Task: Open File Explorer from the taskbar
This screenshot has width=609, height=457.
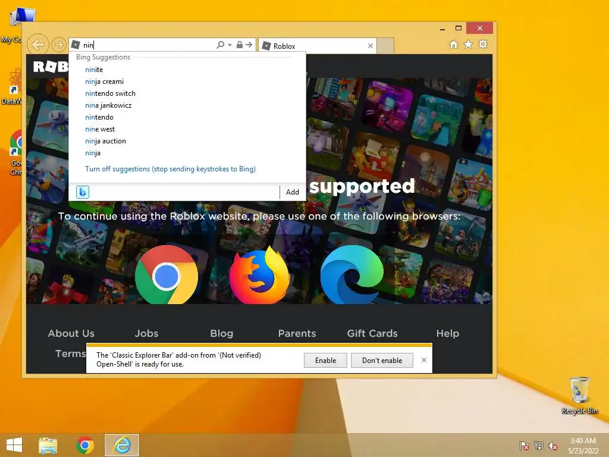Action: [48, 445]
